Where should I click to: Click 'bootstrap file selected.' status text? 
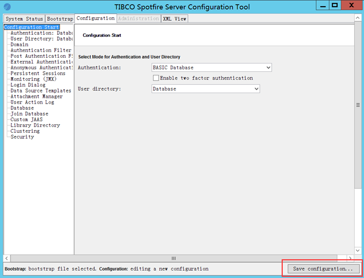[x=62, y=269]
